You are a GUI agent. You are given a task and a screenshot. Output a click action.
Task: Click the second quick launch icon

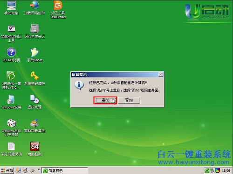[x=25, y=170]
